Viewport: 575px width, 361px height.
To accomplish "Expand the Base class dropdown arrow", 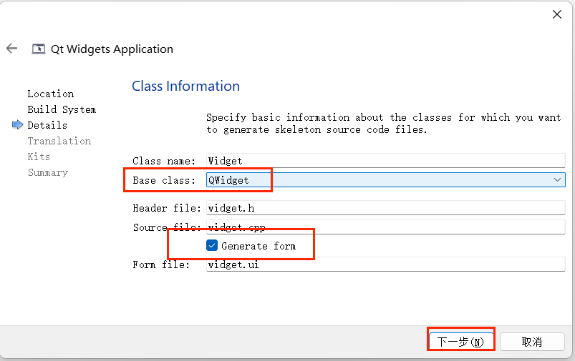I will [x=557, y=179].
